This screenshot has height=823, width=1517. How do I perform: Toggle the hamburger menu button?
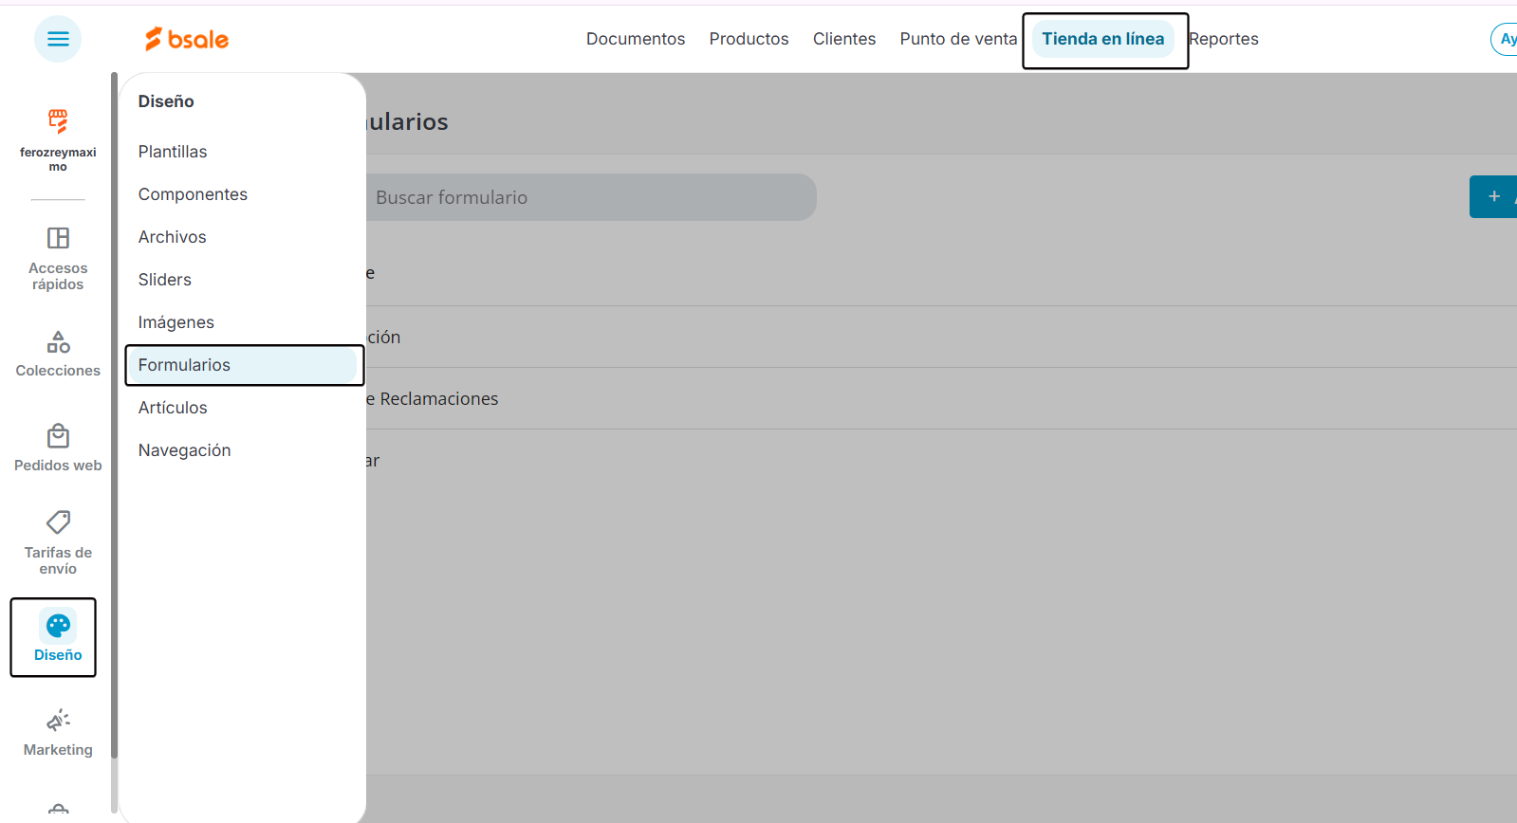[58, 39]
